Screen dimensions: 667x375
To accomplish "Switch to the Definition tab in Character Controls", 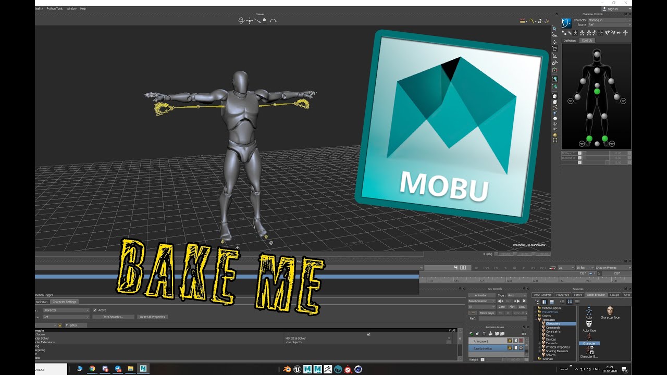I will click(570, 41).
